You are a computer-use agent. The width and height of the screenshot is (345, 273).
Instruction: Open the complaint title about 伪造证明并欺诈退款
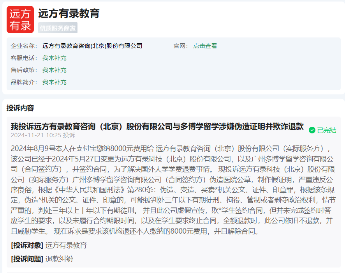coord(157,126)
